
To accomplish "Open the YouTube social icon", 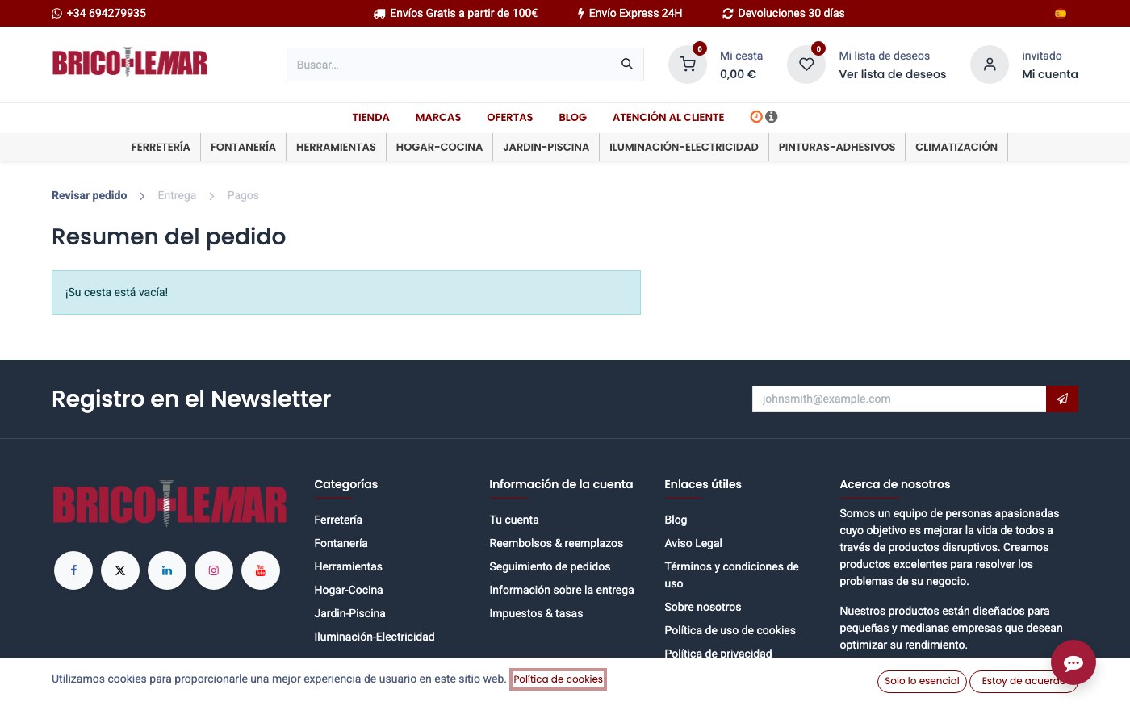I will point(261,570).
